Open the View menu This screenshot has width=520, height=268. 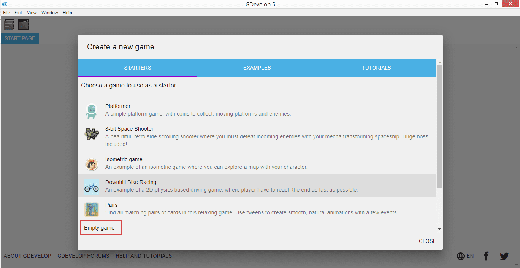pyautogui.click(x=32, y=13)
